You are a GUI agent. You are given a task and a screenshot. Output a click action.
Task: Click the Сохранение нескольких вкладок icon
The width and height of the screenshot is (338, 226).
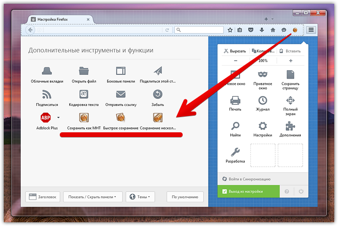pyautogui.click(x=158, y=118)
